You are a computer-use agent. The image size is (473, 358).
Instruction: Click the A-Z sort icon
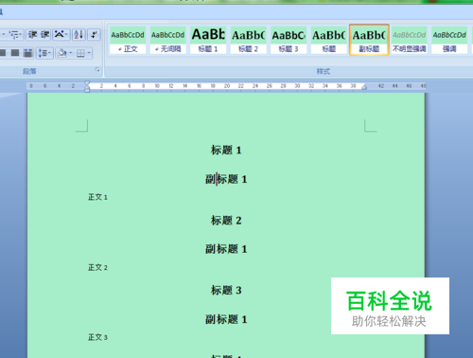(x=79, y=34)
